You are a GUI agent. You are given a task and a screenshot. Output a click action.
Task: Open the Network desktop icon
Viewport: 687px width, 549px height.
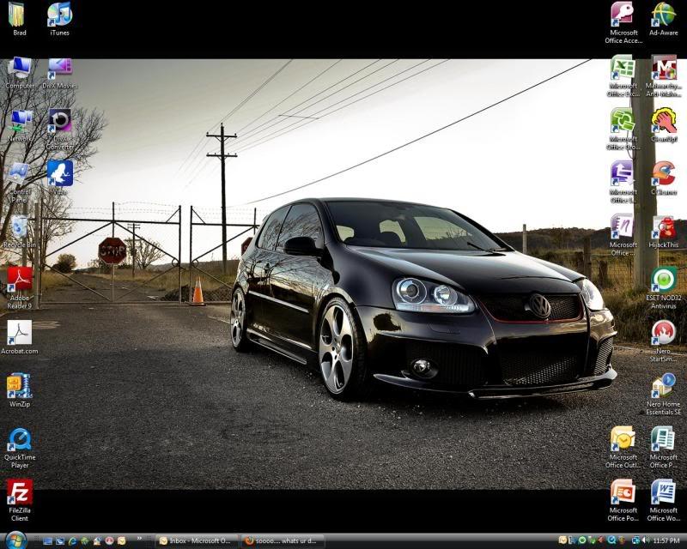19,126
